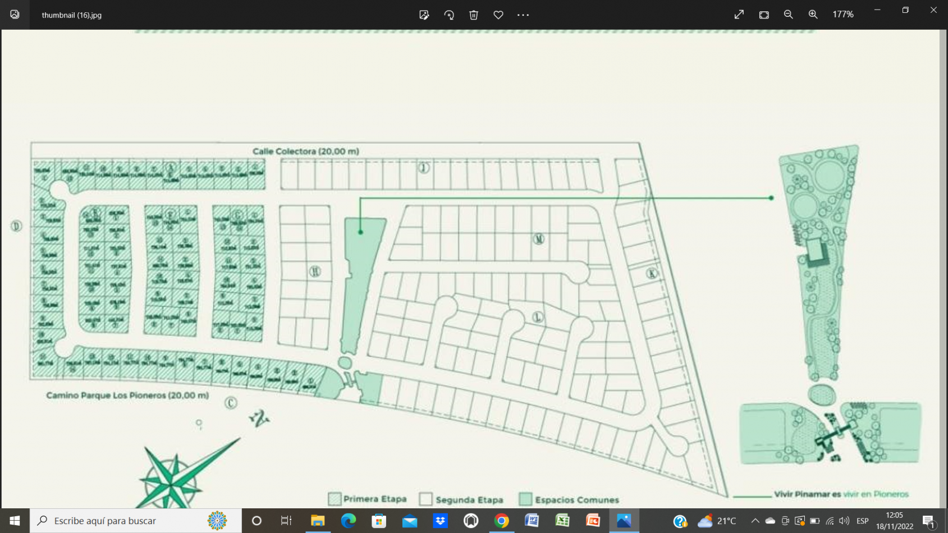Open news icon in search box
Screen dimensions: 948x533
217,521
